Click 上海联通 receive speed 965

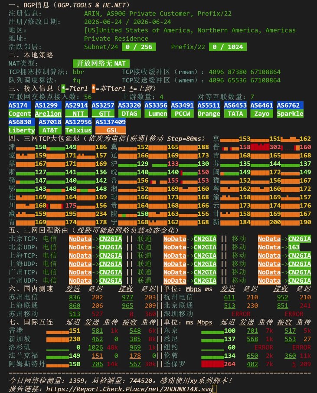(127, 305)
